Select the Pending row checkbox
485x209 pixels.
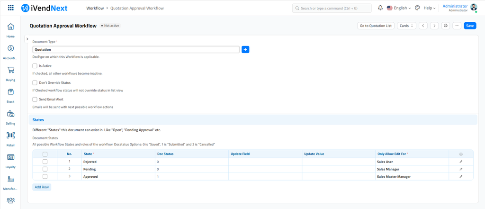[45, 169]
